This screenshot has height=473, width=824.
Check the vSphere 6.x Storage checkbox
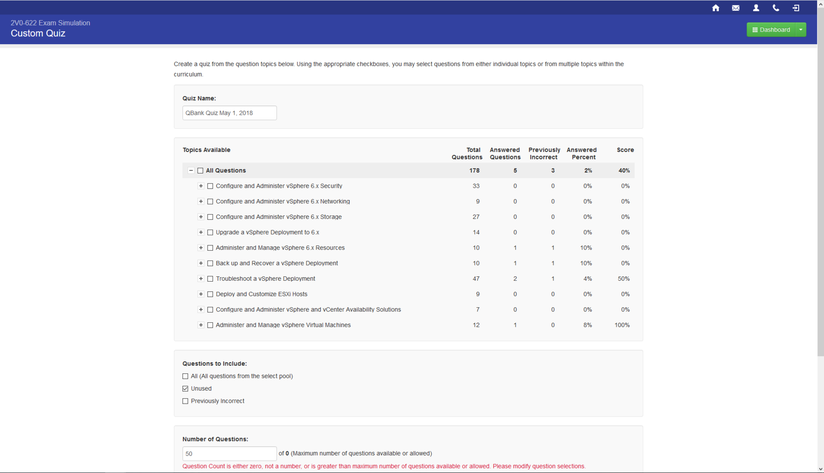coord(210,217)
